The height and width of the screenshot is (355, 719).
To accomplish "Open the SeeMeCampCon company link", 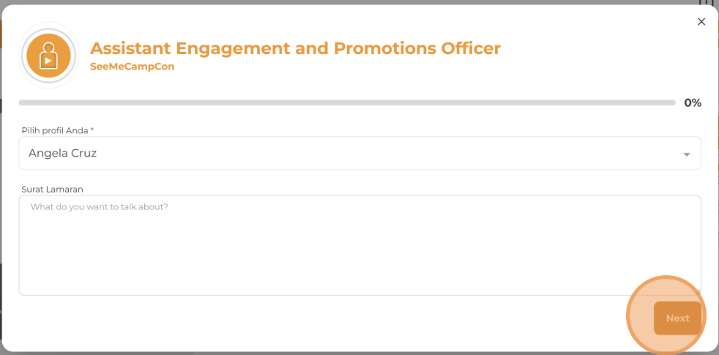I will pos(132,67).
